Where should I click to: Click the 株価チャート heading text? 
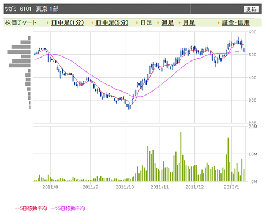coord(21,22)
